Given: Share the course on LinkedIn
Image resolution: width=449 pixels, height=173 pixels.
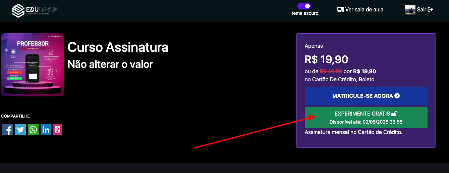Looking at the screenshot, I should point(46,130).
